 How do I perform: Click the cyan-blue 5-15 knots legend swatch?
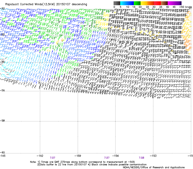pyautogui.click(x=127, y=3)
